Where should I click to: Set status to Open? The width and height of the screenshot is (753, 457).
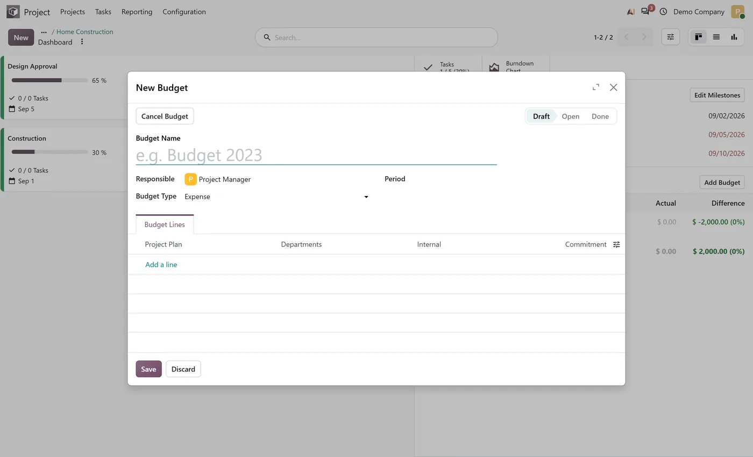coord(570,116)
